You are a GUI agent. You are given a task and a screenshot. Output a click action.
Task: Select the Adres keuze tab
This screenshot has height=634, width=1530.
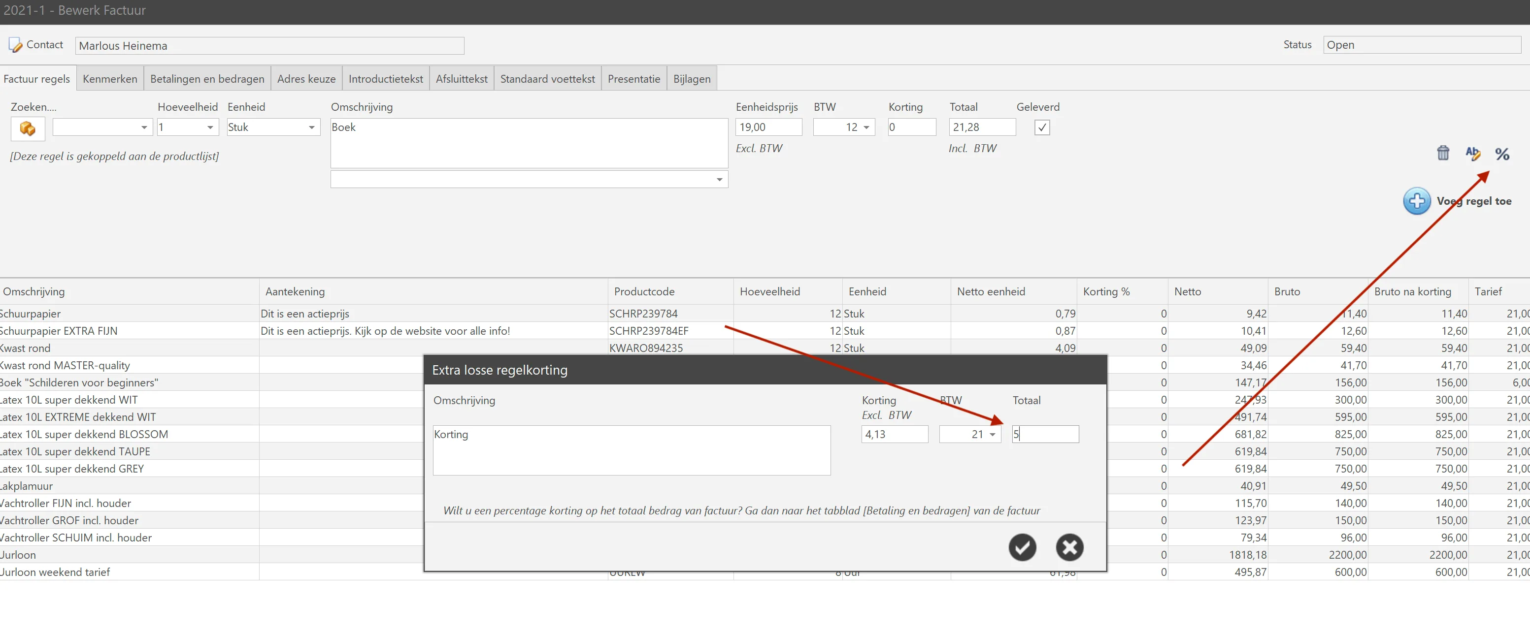[x=306, y=79]
